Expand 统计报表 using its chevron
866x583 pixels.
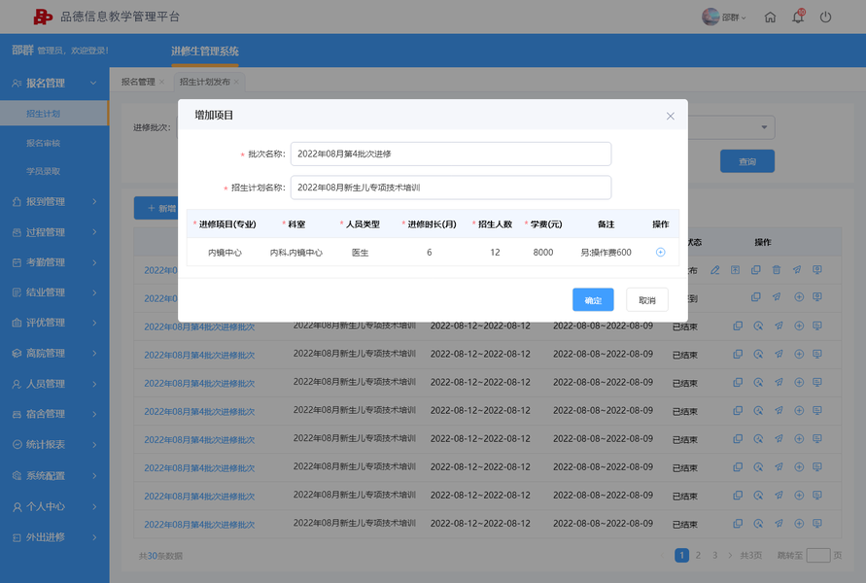click(94, 444)
